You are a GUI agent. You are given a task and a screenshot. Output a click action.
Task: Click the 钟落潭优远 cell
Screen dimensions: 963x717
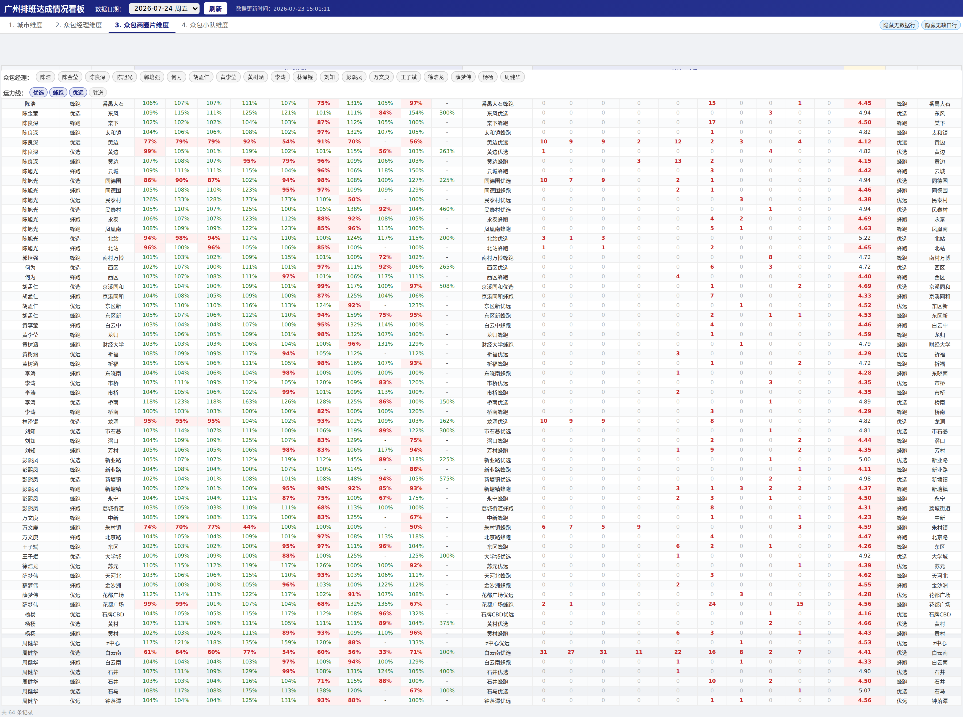pos(497,701)
